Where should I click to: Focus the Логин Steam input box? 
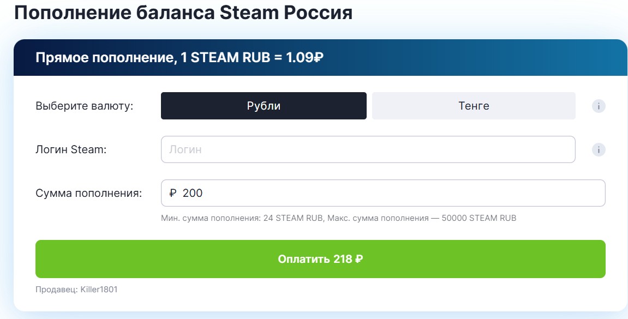pyautogui.click(x=368, y=149)
